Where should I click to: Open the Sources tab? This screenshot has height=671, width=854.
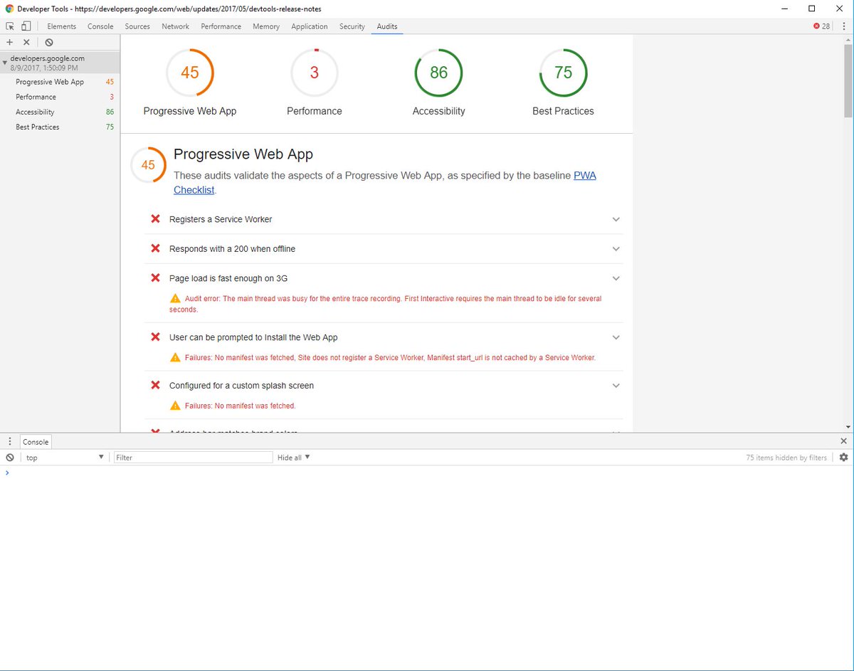click(x=137, y=26)
